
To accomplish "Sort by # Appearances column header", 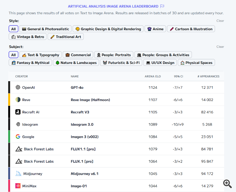I will coord(208,76).
